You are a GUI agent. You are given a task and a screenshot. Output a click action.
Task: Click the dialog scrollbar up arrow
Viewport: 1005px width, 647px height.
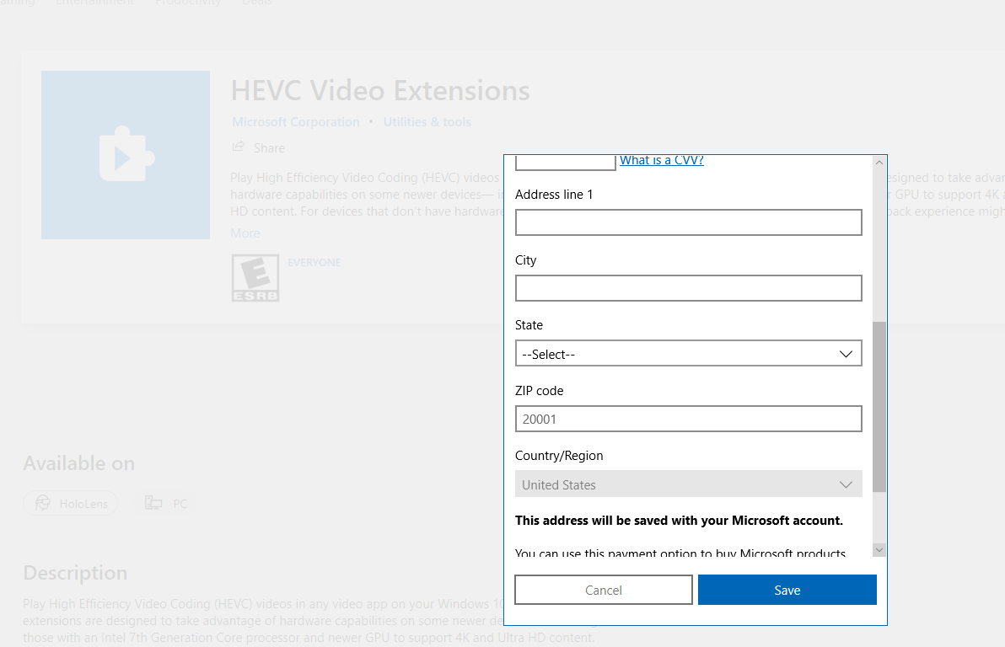tap(879, 163)
